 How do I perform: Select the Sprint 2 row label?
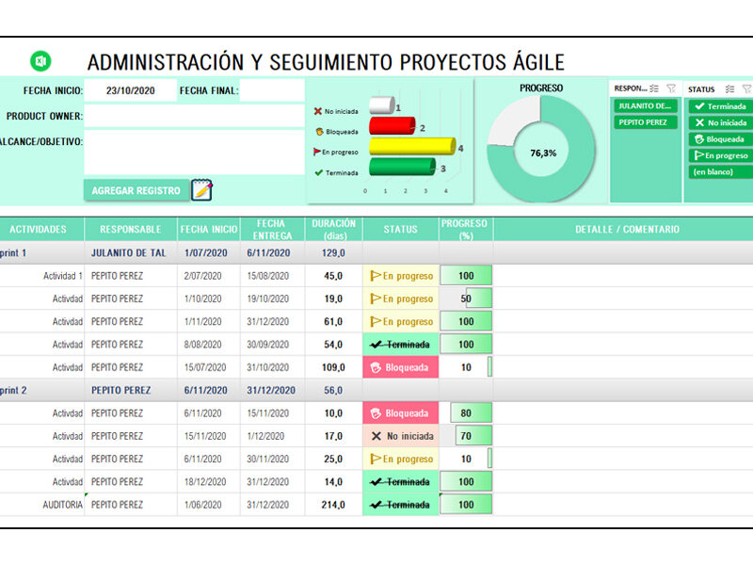(13, 390)
